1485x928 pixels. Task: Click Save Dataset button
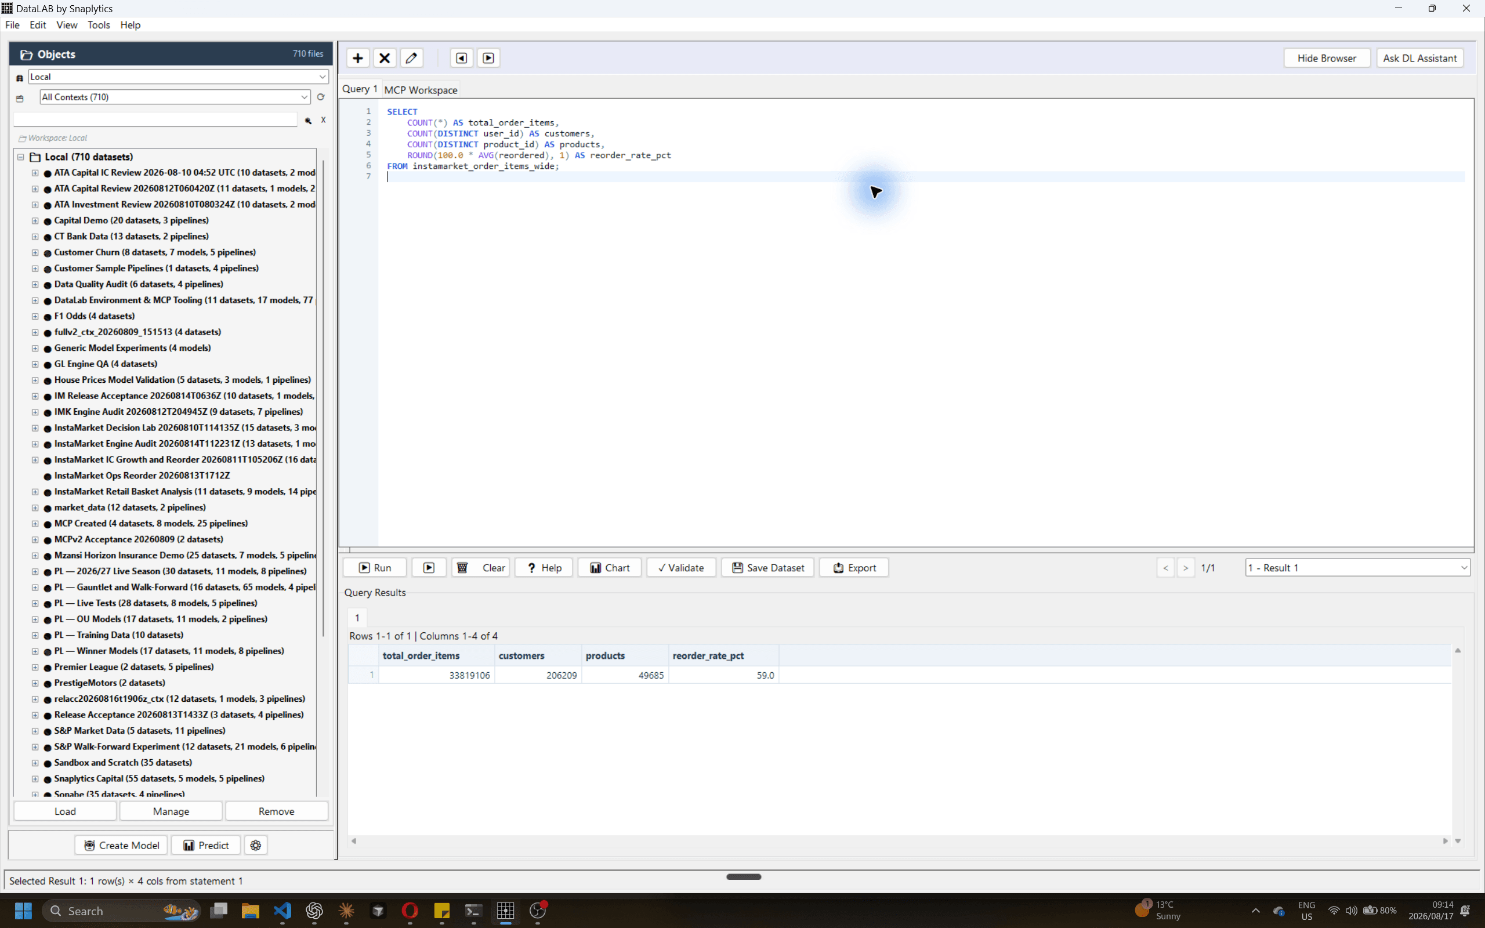767,568
